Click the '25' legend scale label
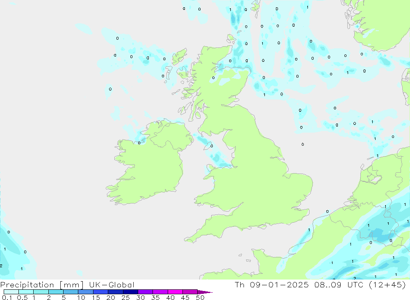 (x=125, y=298)
